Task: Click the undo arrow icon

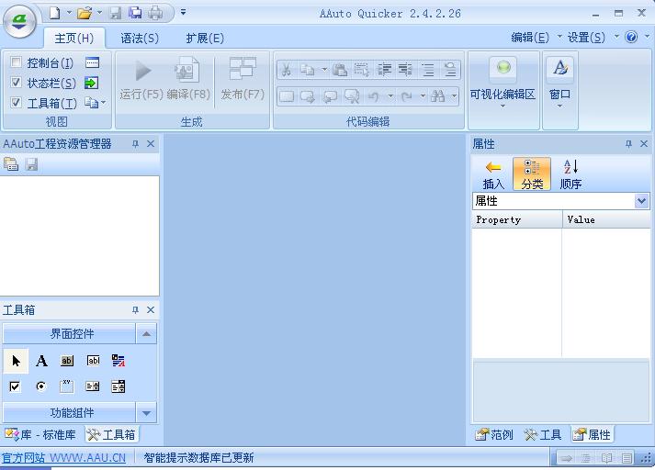Action: 374,96
